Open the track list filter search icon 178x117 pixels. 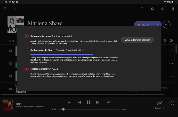tap(165, 41)
